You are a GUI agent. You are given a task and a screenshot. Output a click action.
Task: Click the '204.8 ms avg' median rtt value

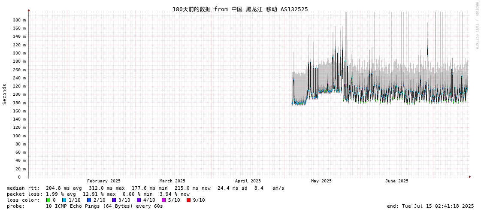click(x=64, y=188)
